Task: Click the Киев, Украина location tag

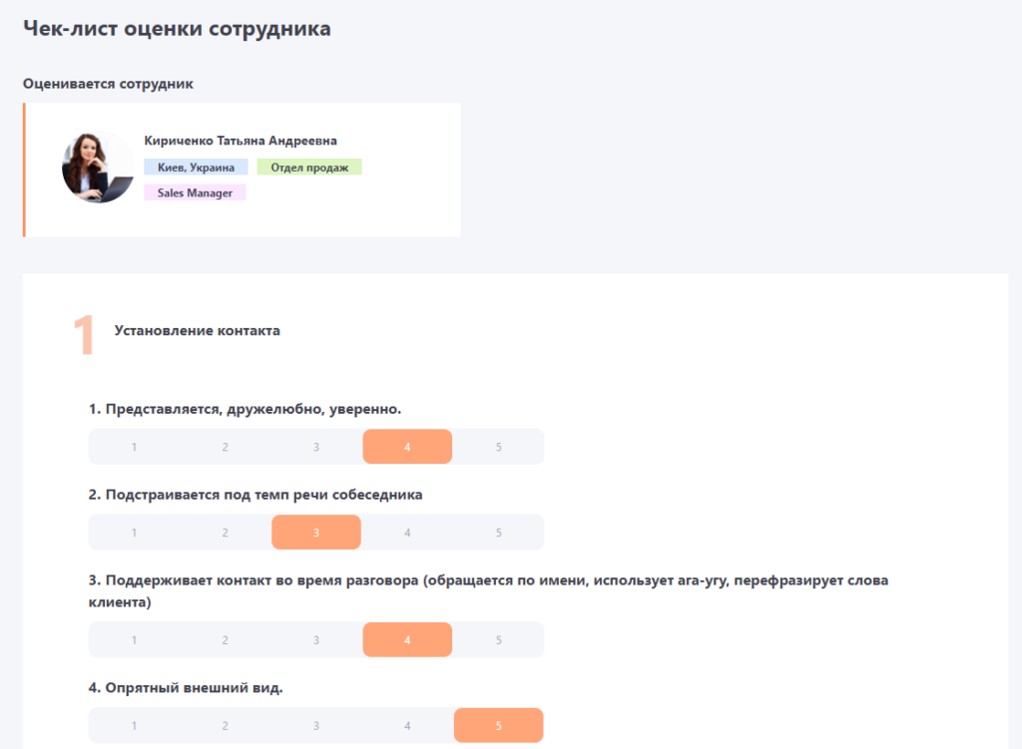Action: [196, 168]
